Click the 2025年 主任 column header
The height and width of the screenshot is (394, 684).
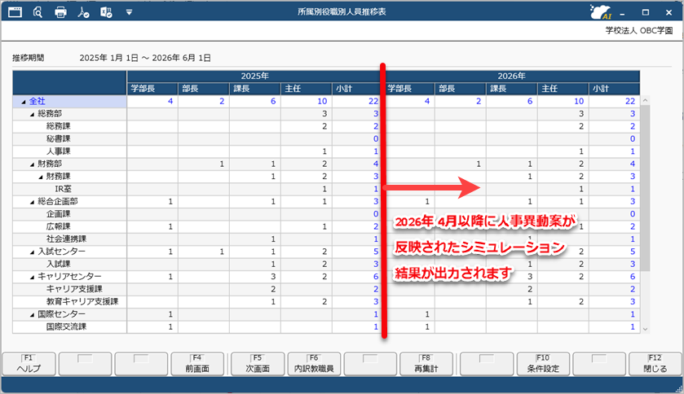click(307, 89)
